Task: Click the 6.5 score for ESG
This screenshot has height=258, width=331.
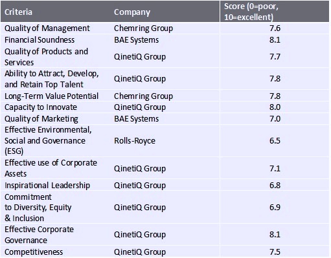Action: tap(275, 141)
